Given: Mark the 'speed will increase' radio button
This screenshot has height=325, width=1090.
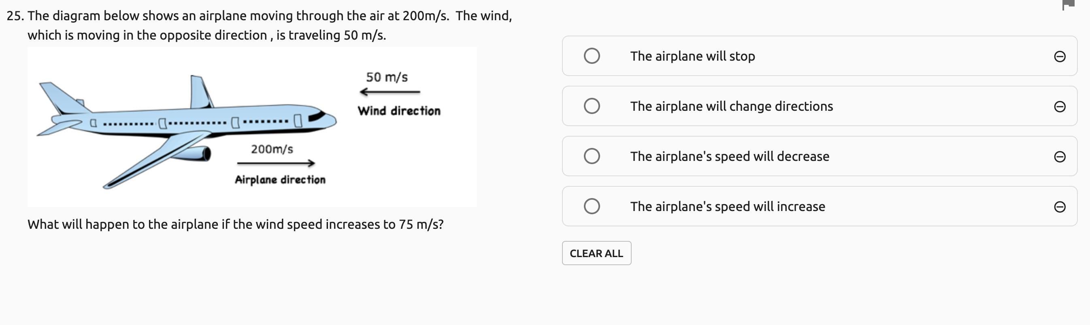Looking at the screenshot, I should (592, 206).
